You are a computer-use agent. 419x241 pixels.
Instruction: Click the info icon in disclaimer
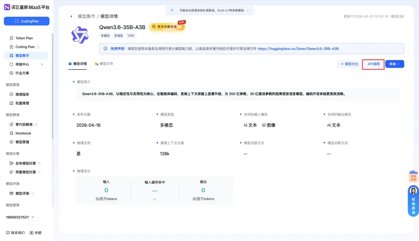(105, 49)
